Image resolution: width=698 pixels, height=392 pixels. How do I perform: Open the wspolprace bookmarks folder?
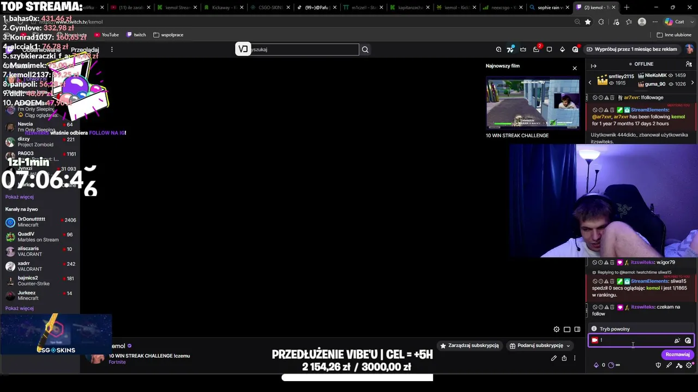tap(168, 35)
